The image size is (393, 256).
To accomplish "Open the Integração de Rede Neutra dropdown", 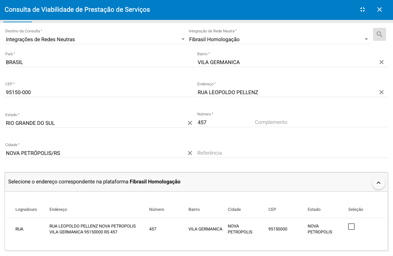I will pyautogui.click(x=278, y=40).
